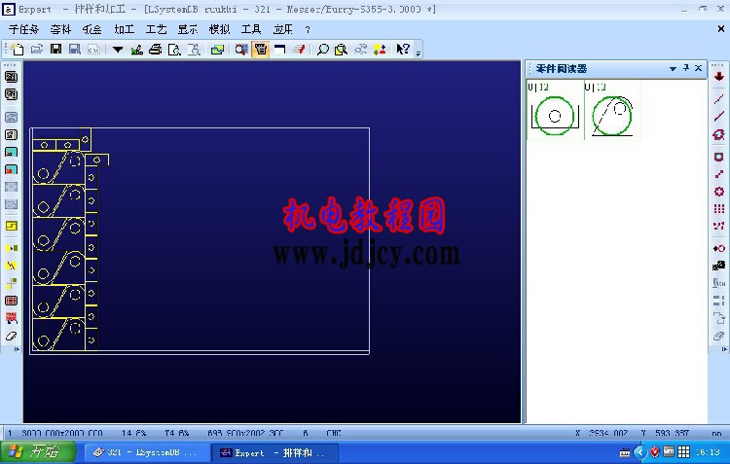Click the grayed-out Save As floppy icon

click(75, 50)
